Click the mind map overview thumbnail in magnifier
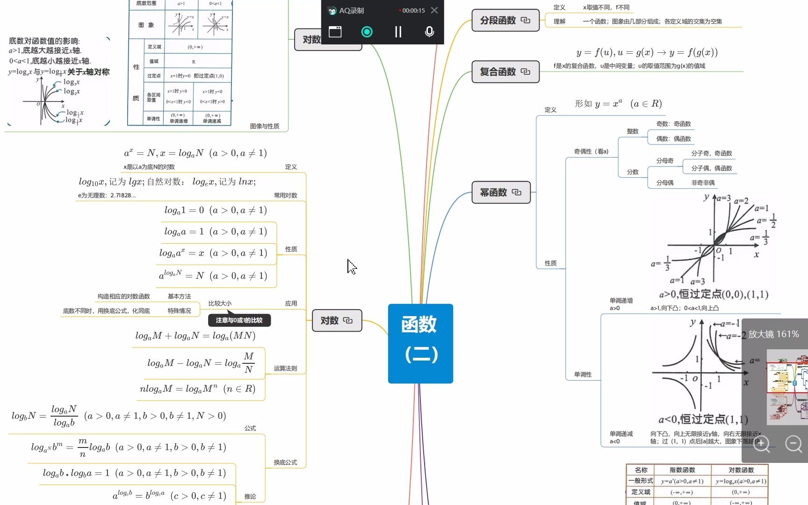This screenshot has width=808, height=505. (x=787, y=387)
